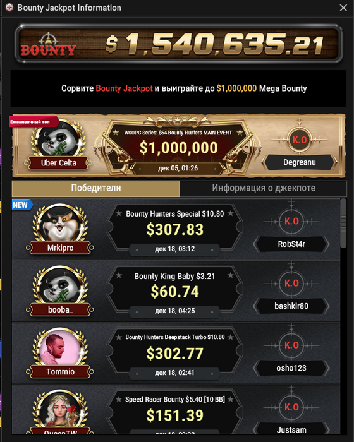Switch to the Победители tab

pyautogui.click(x=95, y=188)
